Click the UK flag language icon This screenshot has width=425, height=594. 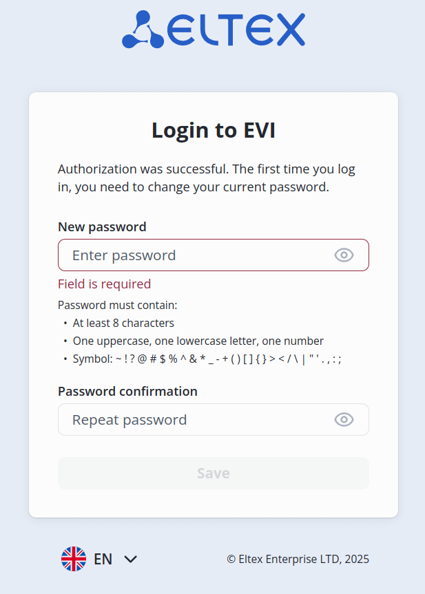[x=74, y=559]
